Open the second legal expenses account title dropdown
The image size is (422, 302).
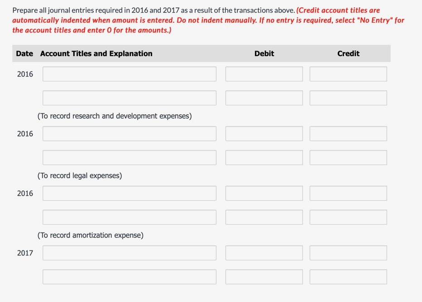(129, 157)
